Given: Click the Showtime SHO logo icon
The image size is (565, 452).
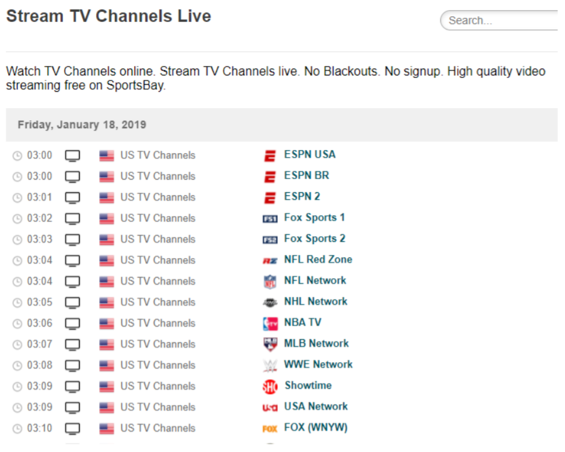Looking at the screenshot, I should [270, 387].
